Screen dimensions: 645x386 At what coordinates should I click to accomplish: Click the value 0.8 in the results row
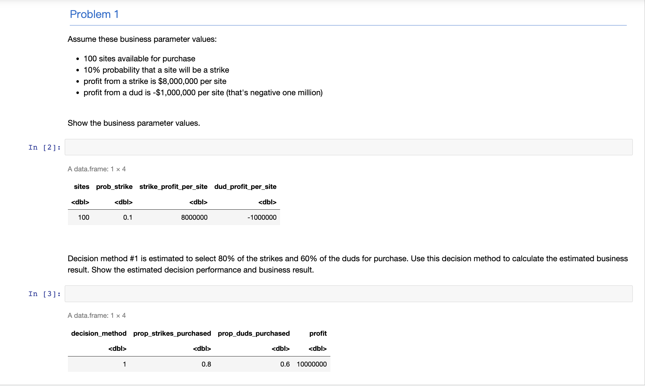[x=207, y=364]
